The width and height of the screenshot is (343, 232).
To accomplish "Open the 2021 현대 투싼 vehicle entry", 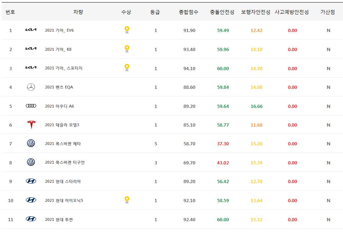I will point(59,219).
